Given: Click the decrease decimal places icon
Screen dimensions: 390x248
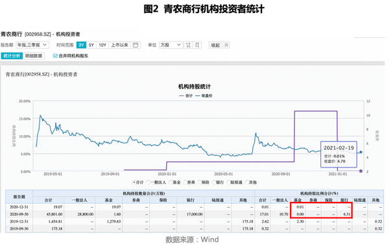Looking at the screenshot, I should point(197,45).
